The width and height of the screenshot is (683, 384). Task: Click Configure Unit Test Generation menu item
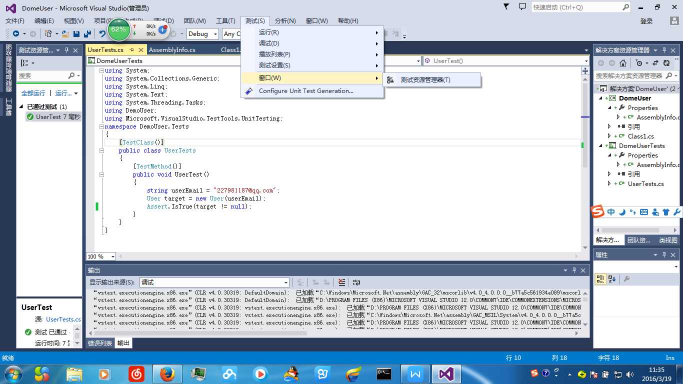click(312, 91)
